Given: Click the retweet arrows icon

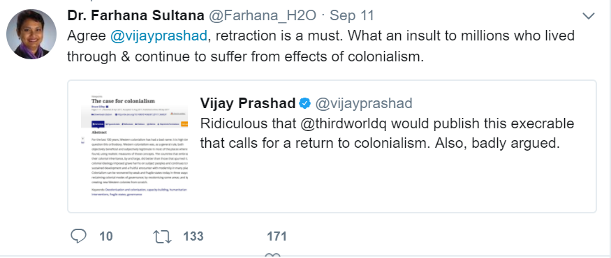Looking at the screenshot, I should [163, 236].
